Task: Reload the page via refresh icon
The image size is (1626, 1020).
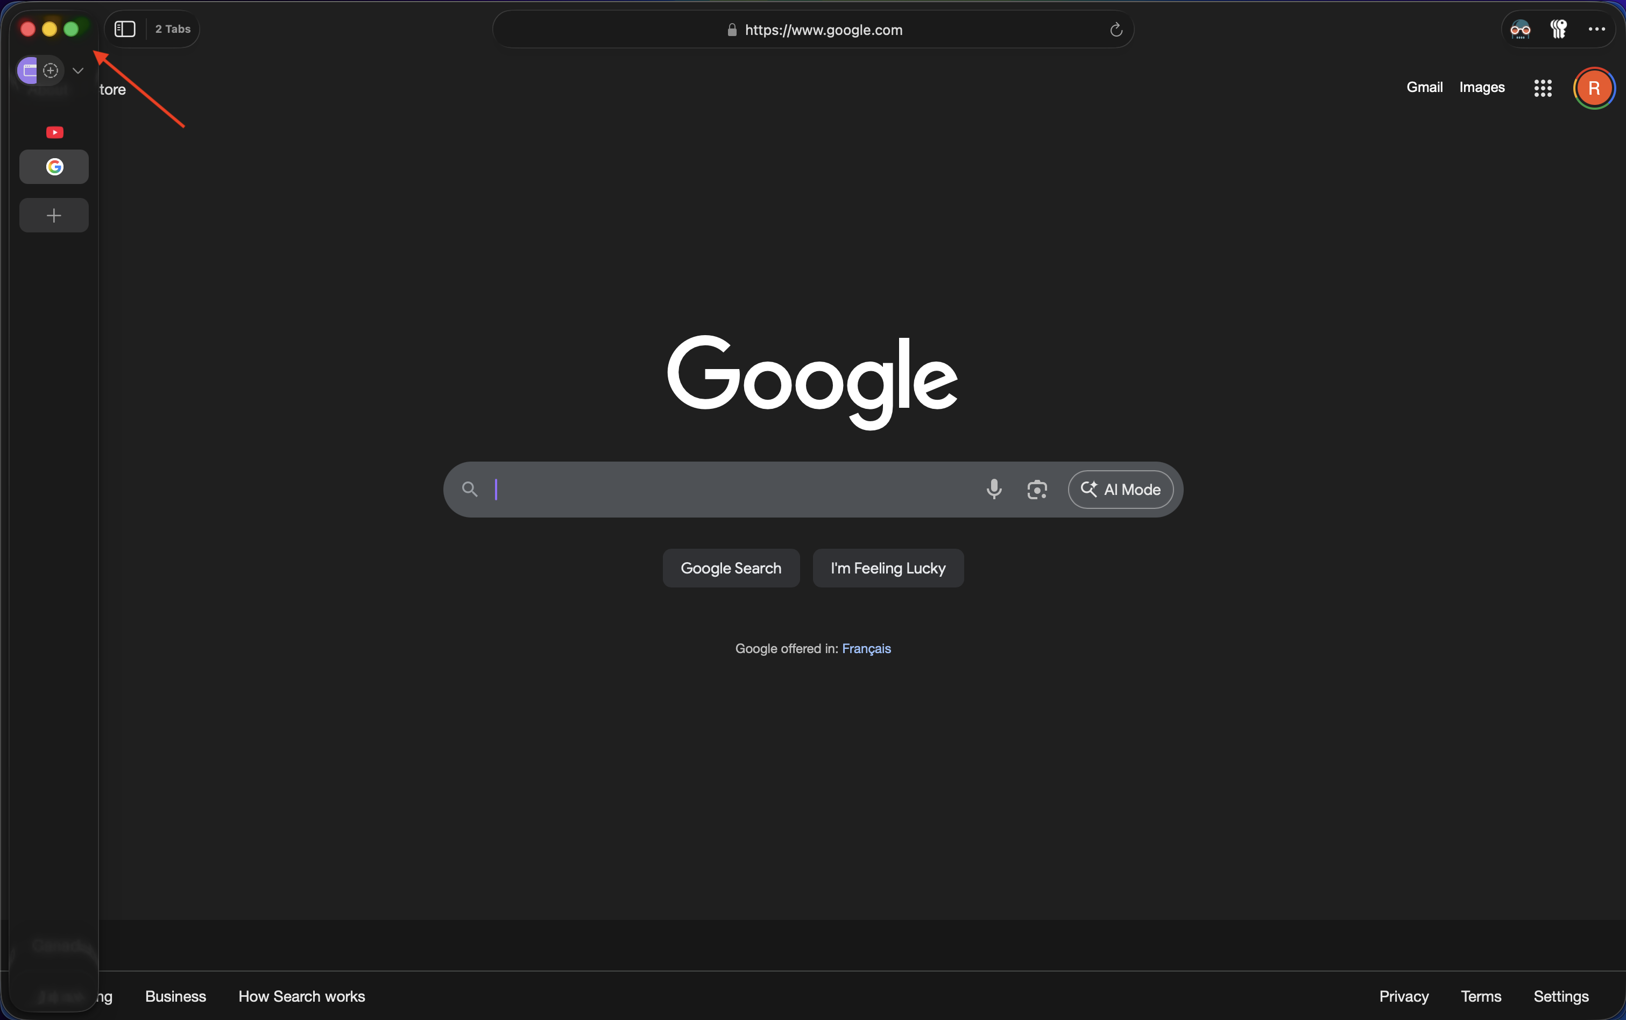Action: 1116,30
